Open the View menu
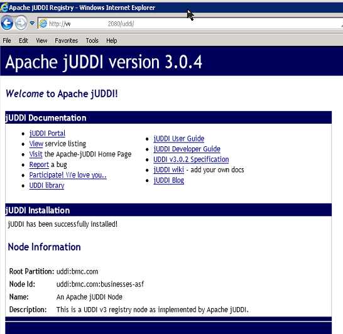The image size is (343, 334). pyautogui.click(x=41, y=41)
